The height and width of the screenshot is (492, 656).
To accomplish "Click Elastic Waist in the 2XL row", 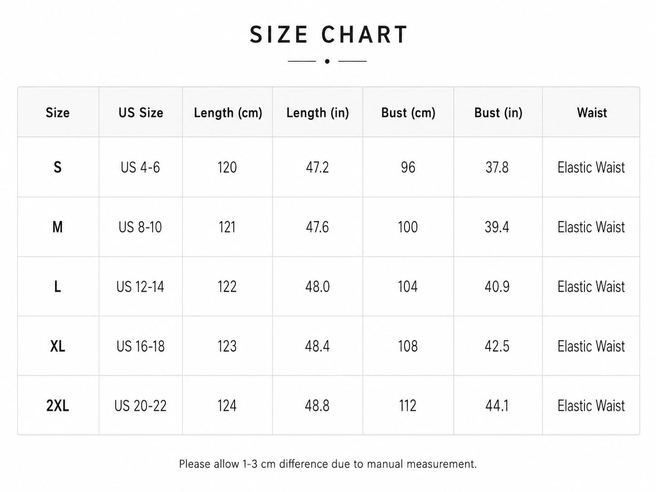I will [591, 406].
